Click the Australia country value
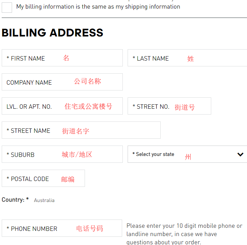The height and width of the screenshot is (245, 247). pos(44,200)
